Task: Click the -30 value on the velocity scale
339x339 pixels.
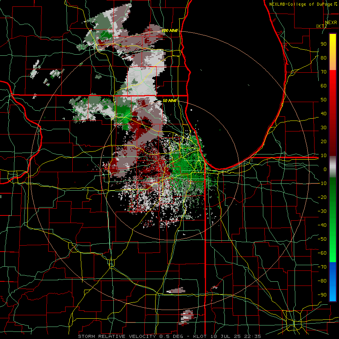Action: tap(322, 211)
